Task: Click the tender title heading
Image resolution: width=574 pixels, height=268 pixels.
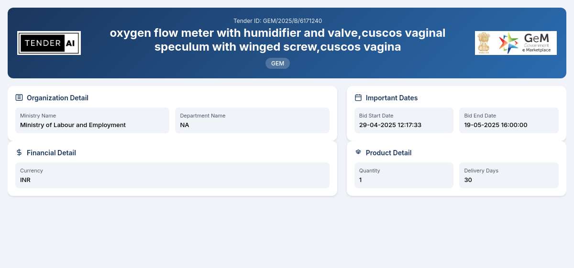Action: [277, 40]
